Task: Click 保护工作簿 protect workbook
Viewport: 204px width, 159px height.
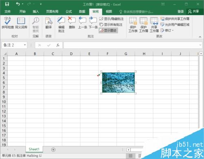Action: [144, 24]
